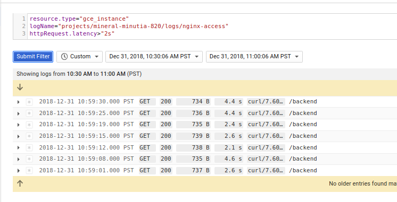Click severity icon of the 10:59:01 entry
397x202 pixels.
29,171
